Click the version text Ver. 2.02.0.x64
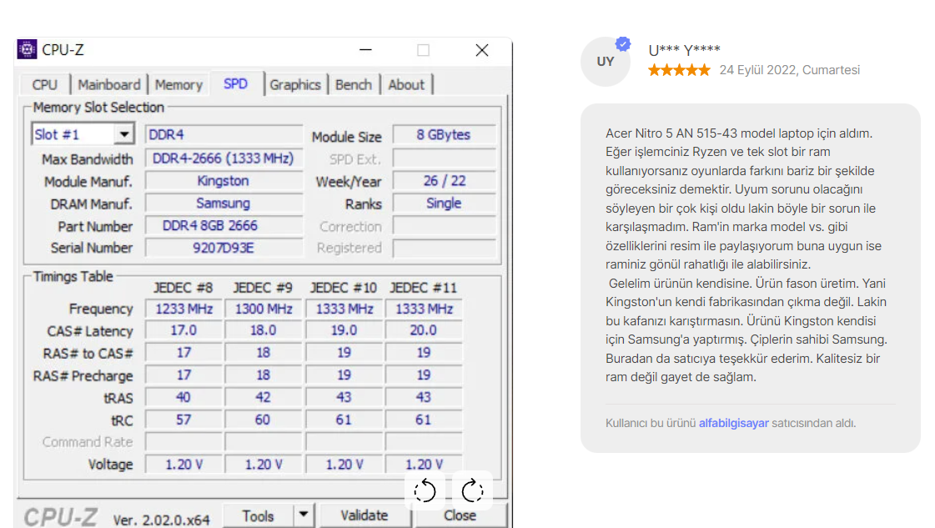Viewport: 935px width, 528px height. point(161,520)
